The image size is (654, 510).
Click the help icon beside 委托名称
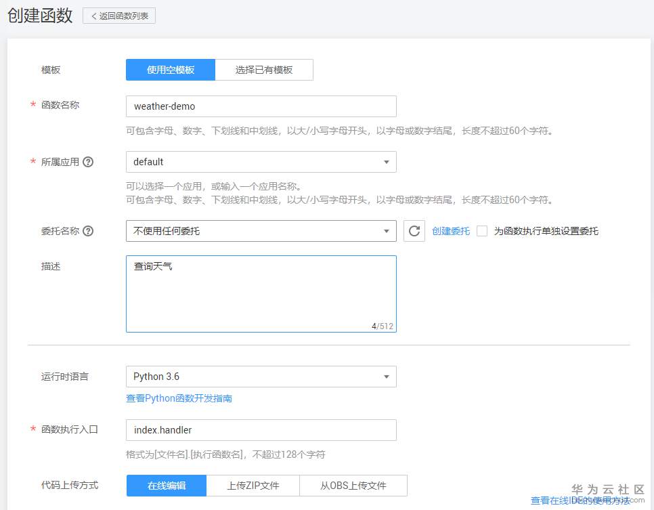[88, 231]
